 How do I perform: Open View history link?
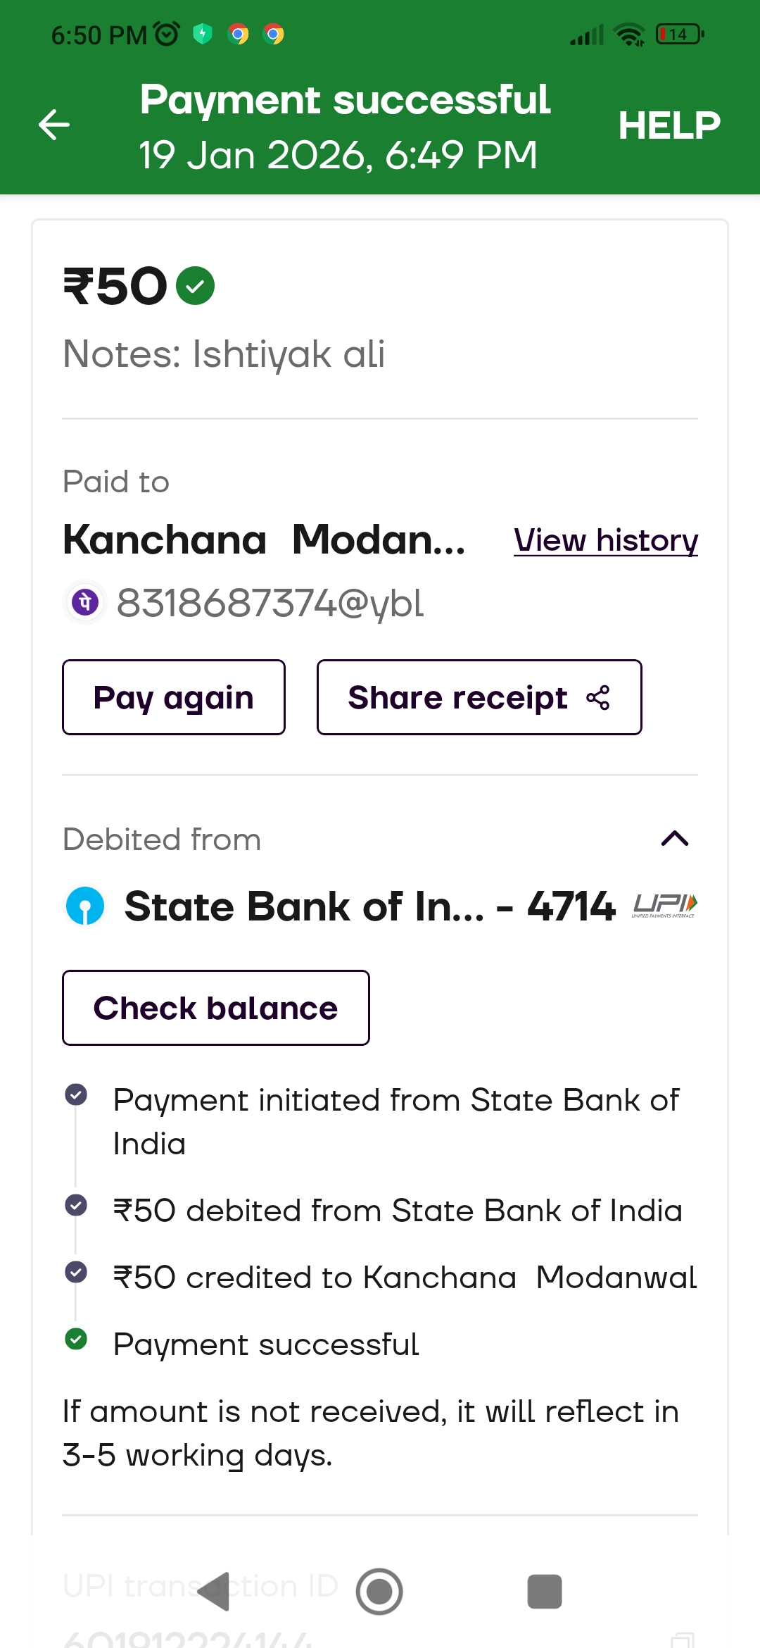pyautogui.click(x=605, y=541)
